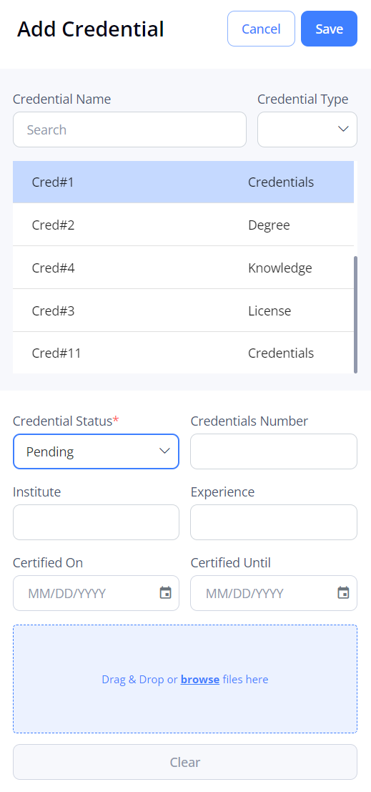The height and width of the screenshot is (792, 371).
Task: Click the Save button
Action: pos(329,29)
